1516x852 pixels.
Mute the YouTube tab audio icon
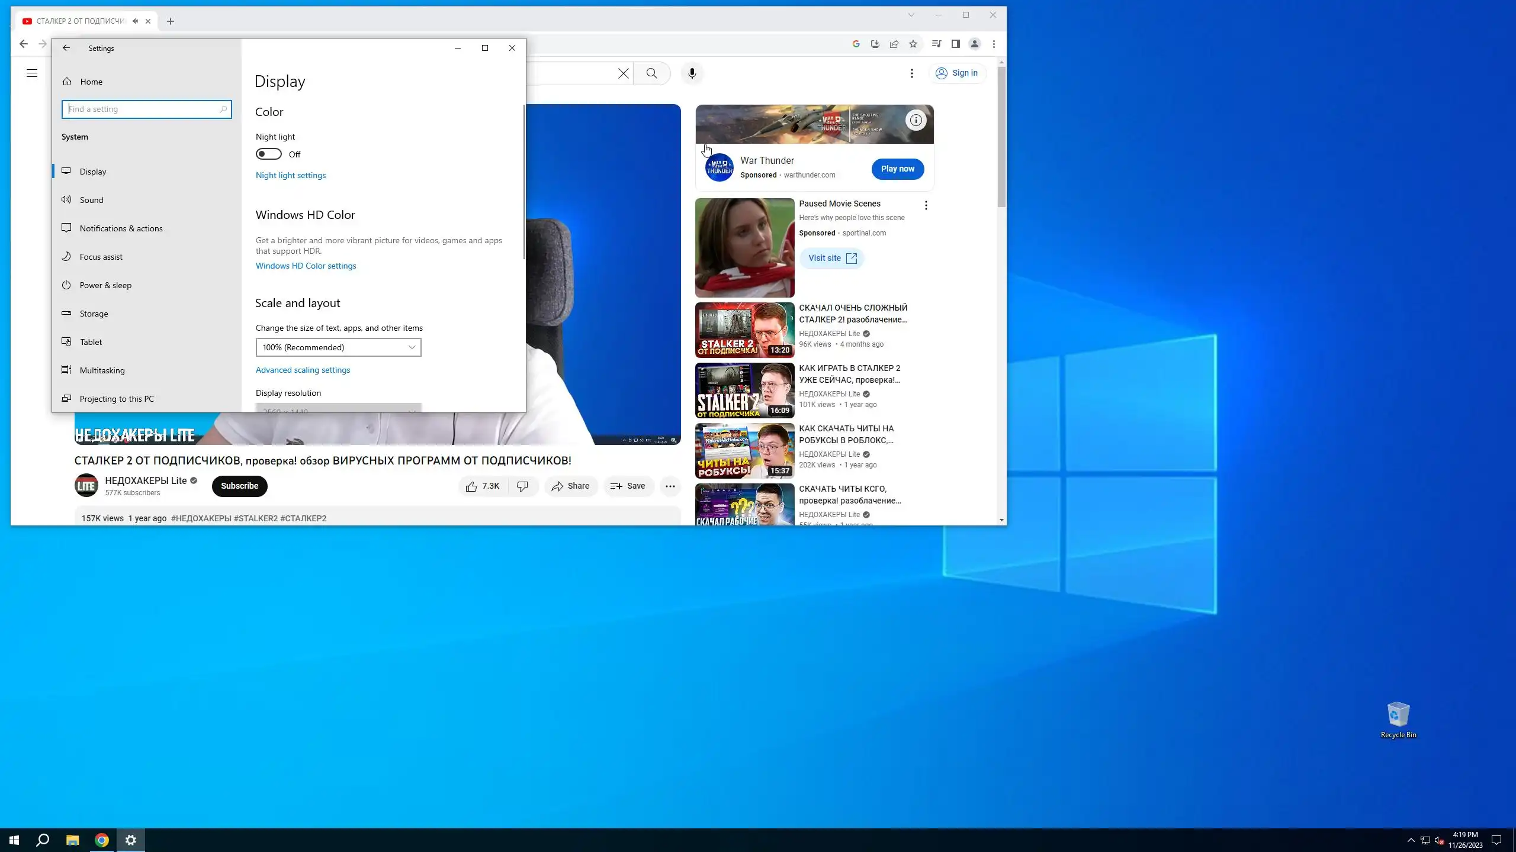click(136, 21)
